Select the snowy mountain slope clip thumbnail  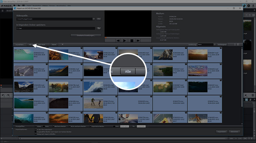coord(24,71)
